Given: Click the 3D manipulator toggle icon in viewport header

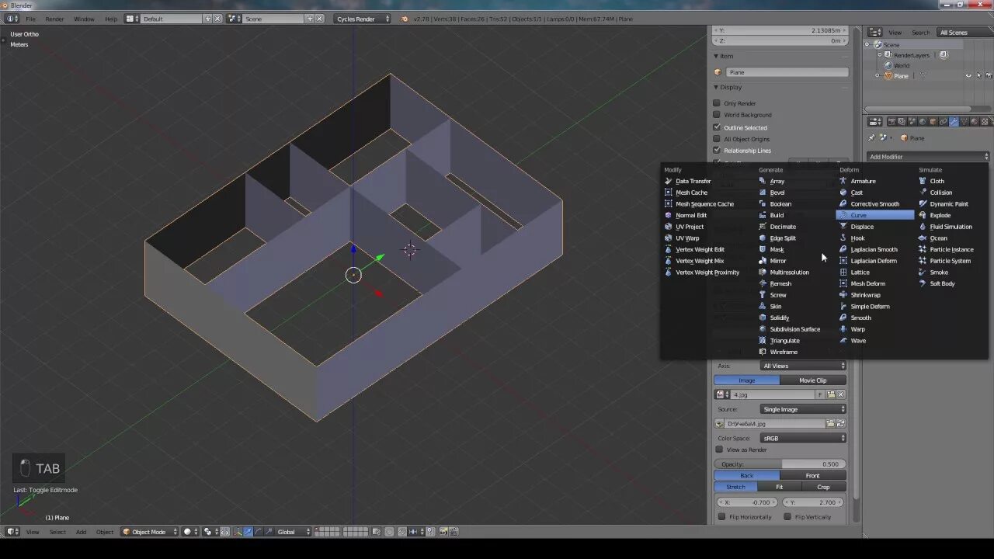Looking at the screenshot, I should [238, 532].
